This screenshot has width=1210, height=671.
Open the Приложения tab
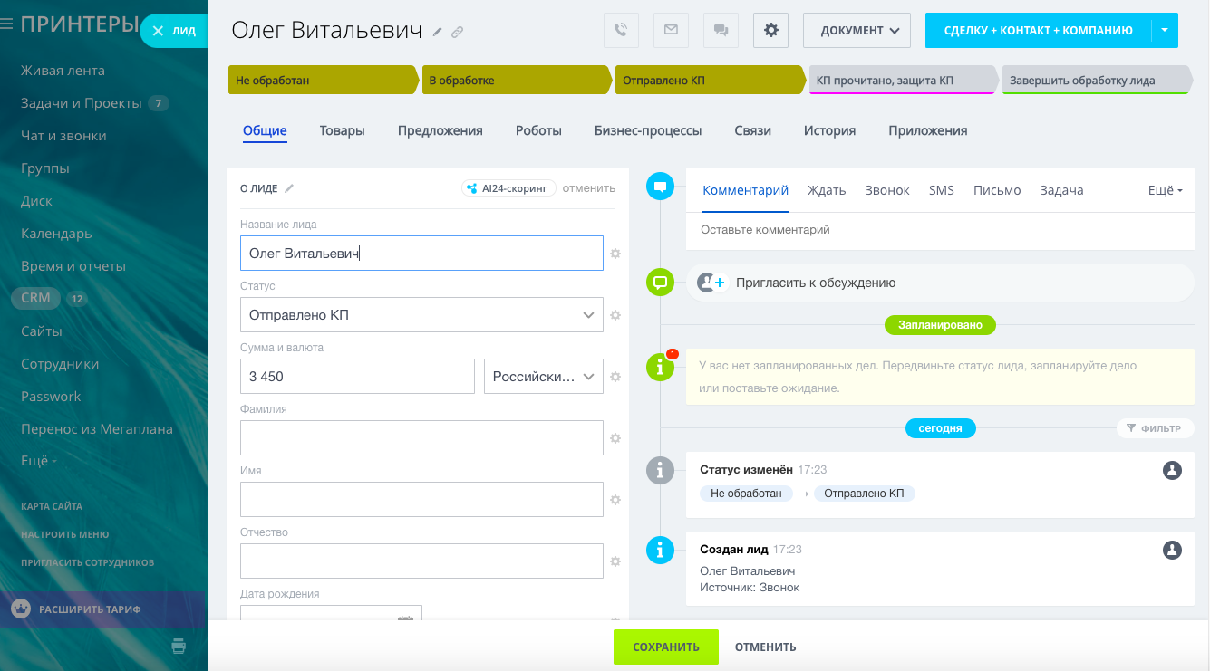pos(928,130)
